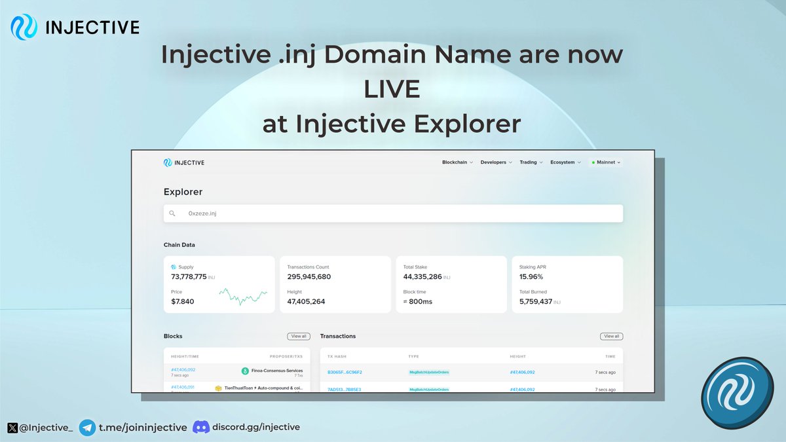Click the Staking APR value 15.96%

(x=531, y=277)
